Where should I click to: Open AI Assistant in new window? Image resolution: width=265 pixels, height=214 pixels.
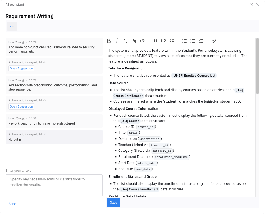(x=251, y=5)
